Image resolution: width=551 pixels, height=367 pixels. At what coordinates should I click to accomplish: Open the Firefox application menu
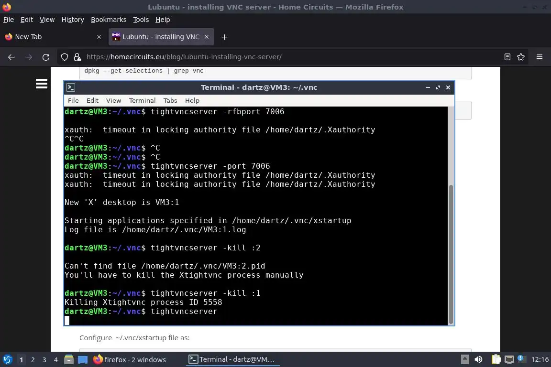(540, 57)
